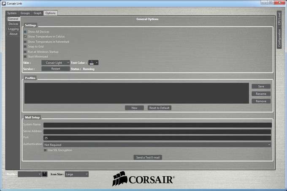Open the vertical Configuration CPU Load side tab
Image resolution: width=287 pixels, height=191 pixels.
tap(279, 30)
